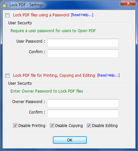Select the Confirm field below User Password

click(x=83, y=53)
